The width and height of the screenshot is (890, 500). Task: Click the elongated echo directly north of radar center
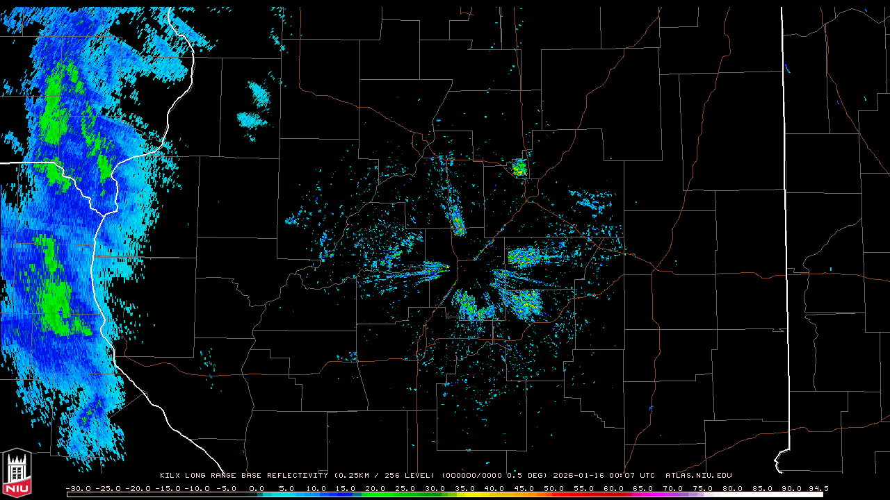[457, 221]
